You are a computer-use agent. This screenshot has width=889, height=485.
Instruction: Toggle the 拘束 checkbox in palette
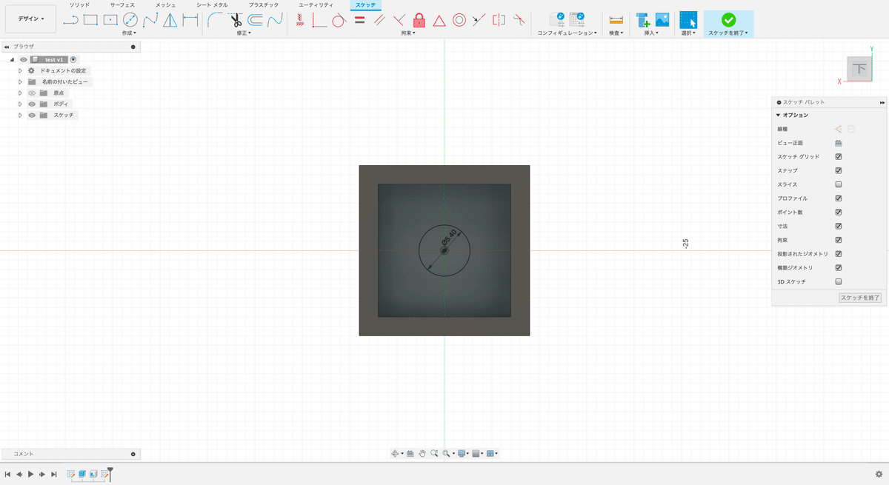[839, 240]
